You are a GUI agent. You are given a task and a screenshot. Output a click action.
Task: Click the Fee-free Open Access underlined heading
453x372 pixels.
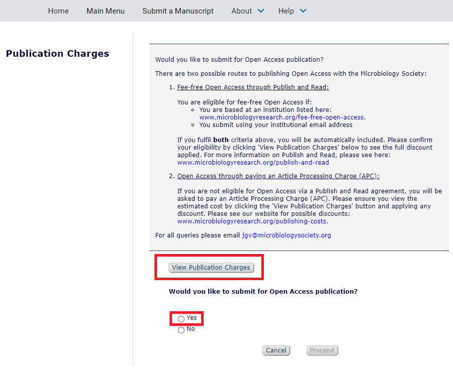click(x=253, y=87)
